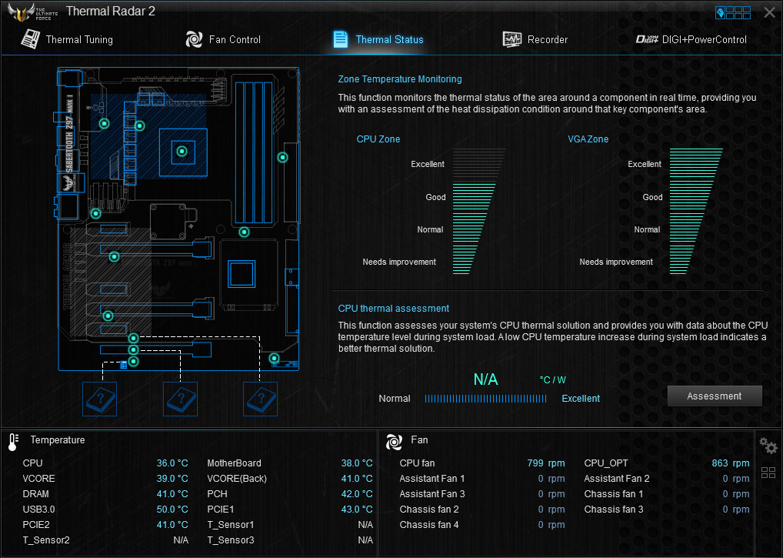Click the PCH temperature value 42.0 °C

pyautogui.click(x=357, y=494)
